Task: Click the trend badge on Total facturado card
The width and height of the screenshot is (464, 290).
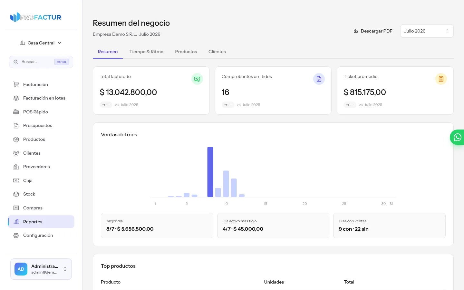Action: pyautogui.click(x=106, y=105)
